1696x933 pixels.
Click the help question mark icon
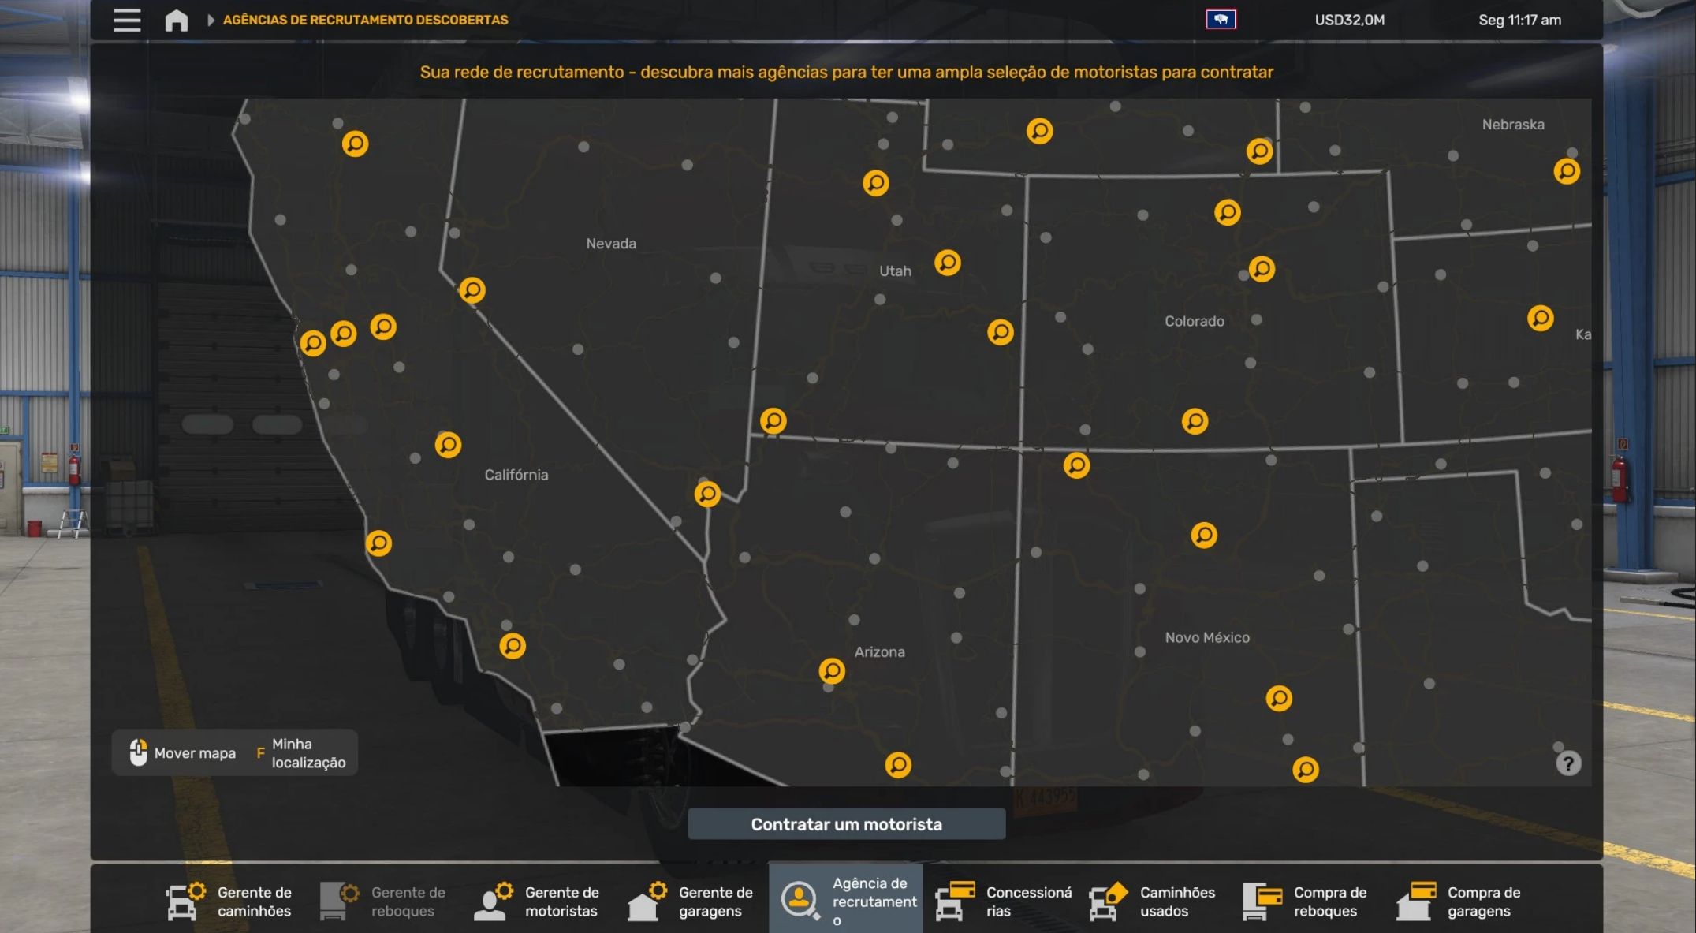tap(1568, 763)
